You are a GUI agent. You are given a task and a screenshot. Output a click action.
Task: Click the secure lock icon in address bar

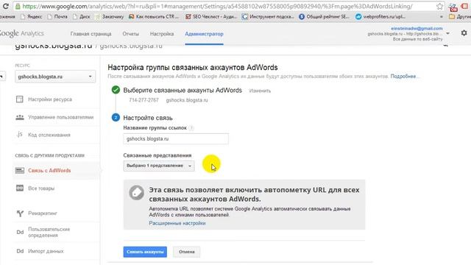tap(18, 7)
